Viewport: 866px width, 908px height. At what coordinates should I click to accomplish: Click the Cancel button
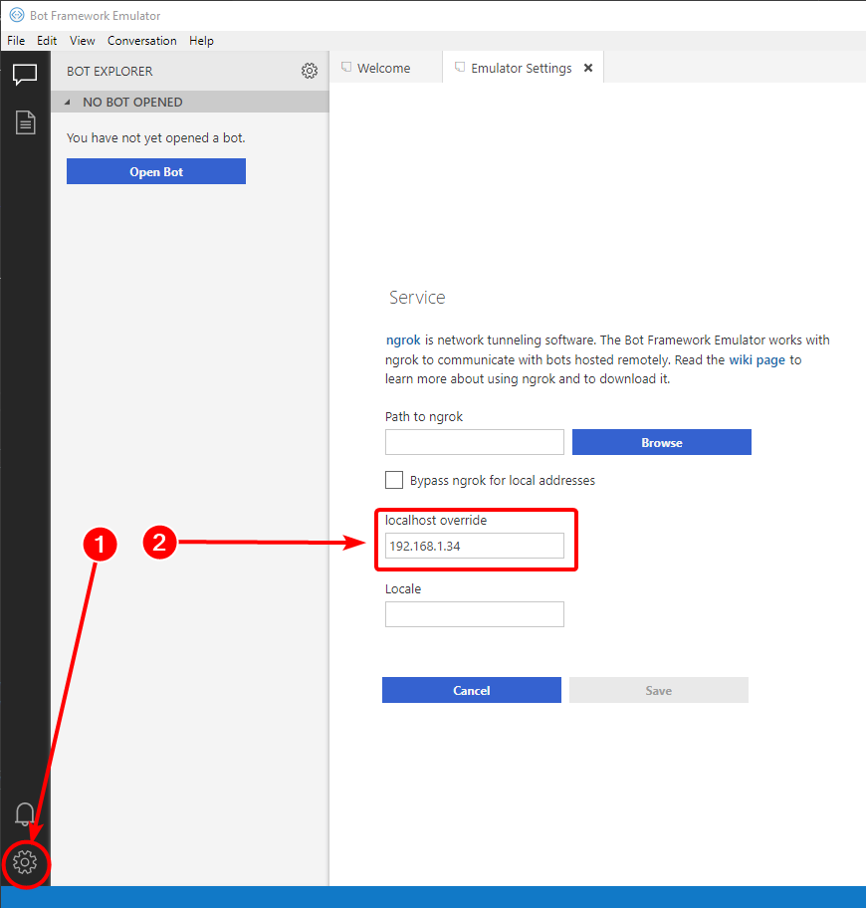pyautogui.click(x=472, y=690)
